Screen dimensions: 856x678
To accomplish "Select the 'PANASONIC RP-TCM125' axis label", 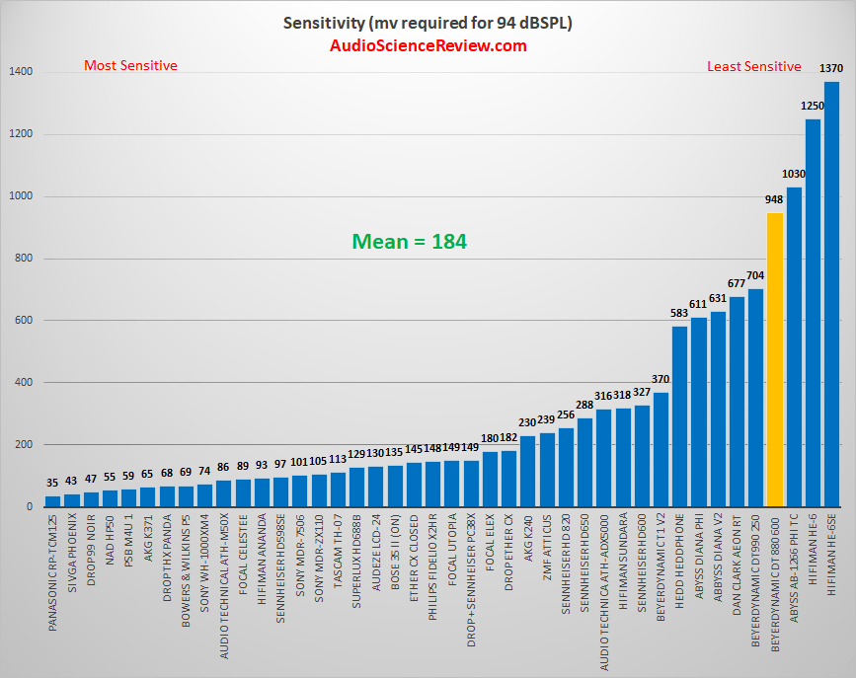I will tap(52, 572).
